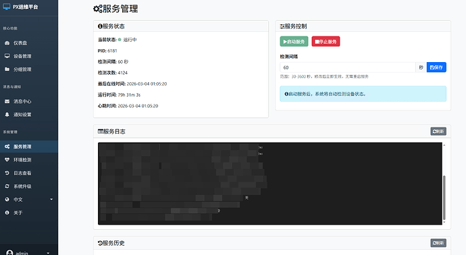Click the globe icon beside 中文

pyautogui.click(x=7, y=200)
